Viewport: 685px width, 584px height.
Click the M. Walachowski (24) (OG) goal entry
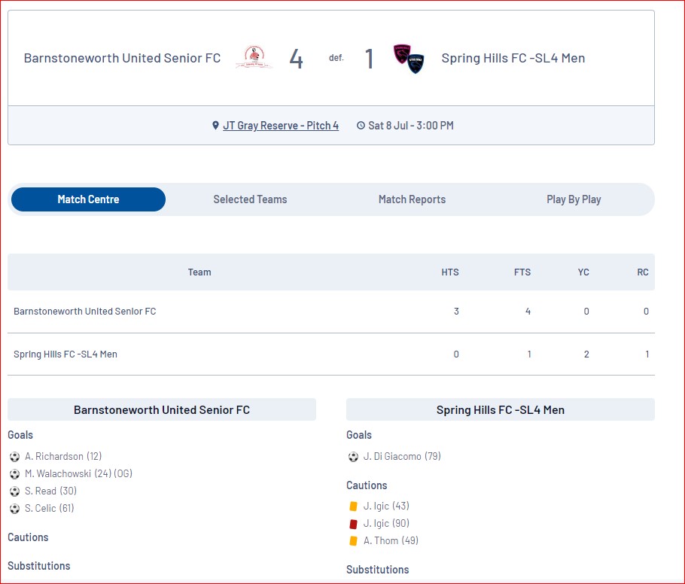tap(78, 473)
